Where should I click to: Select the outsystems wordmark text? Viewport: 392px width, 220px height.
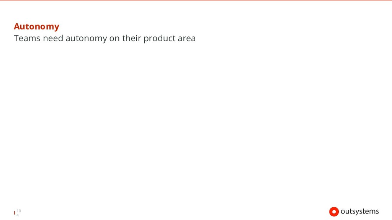click(x=359, y=212)
